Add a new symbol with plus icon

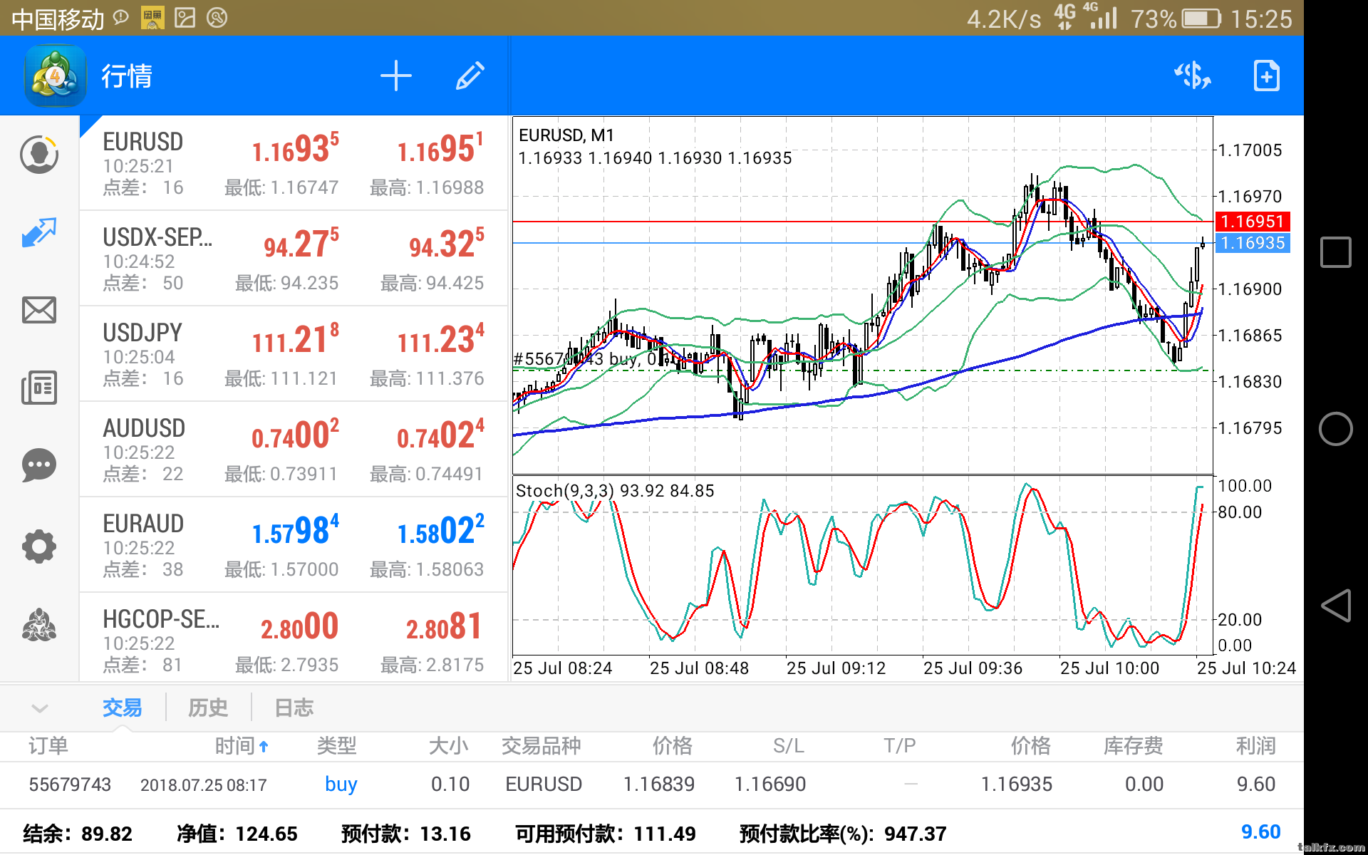396,76
